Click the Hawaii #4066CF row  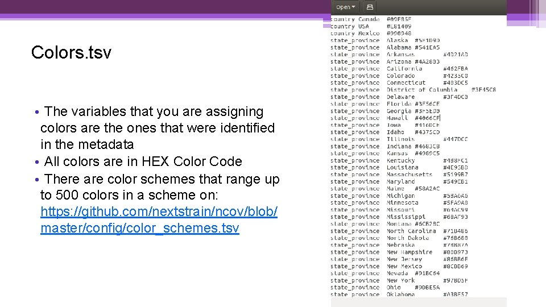(385, 118)
